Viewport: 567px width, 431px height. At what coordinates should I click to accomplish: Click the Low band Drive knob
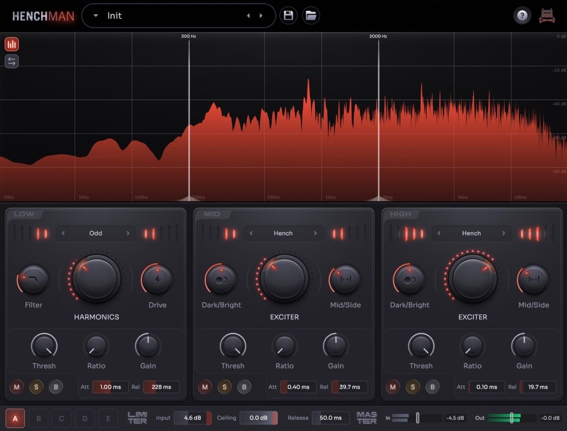(x=157, y=279)
